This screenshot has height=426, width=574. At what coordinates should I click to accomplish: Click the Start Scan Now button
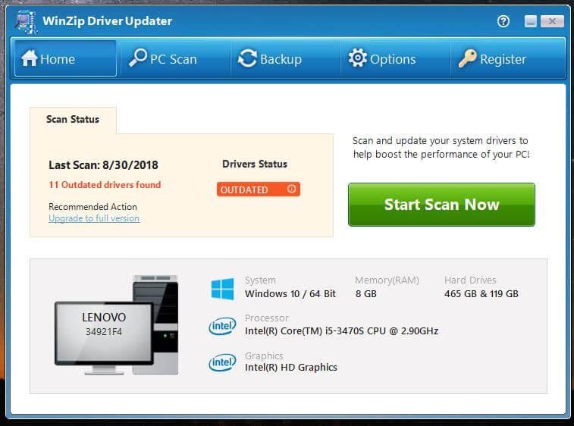pyautogui.click(x=441, y=205)
